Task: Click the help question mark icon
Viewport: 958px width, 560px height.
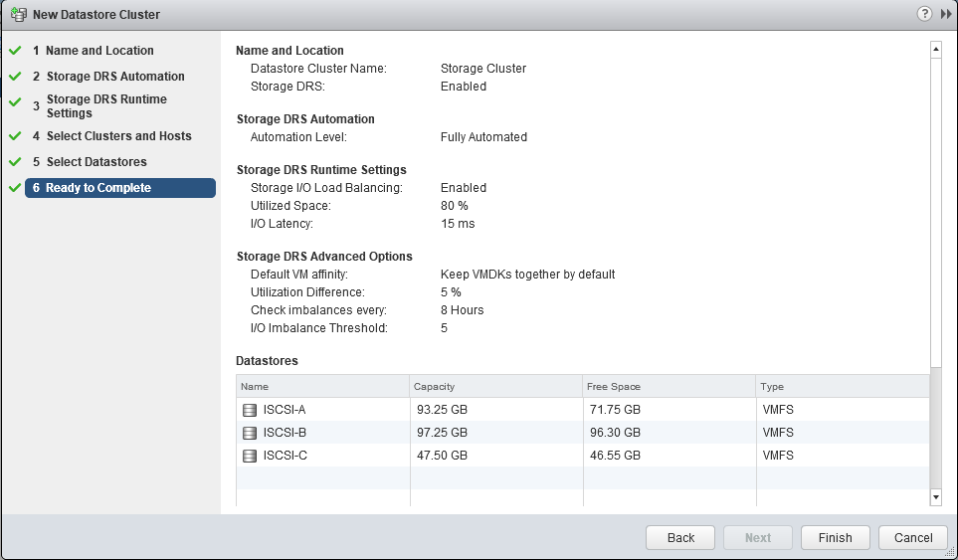Action: (924, 14)
